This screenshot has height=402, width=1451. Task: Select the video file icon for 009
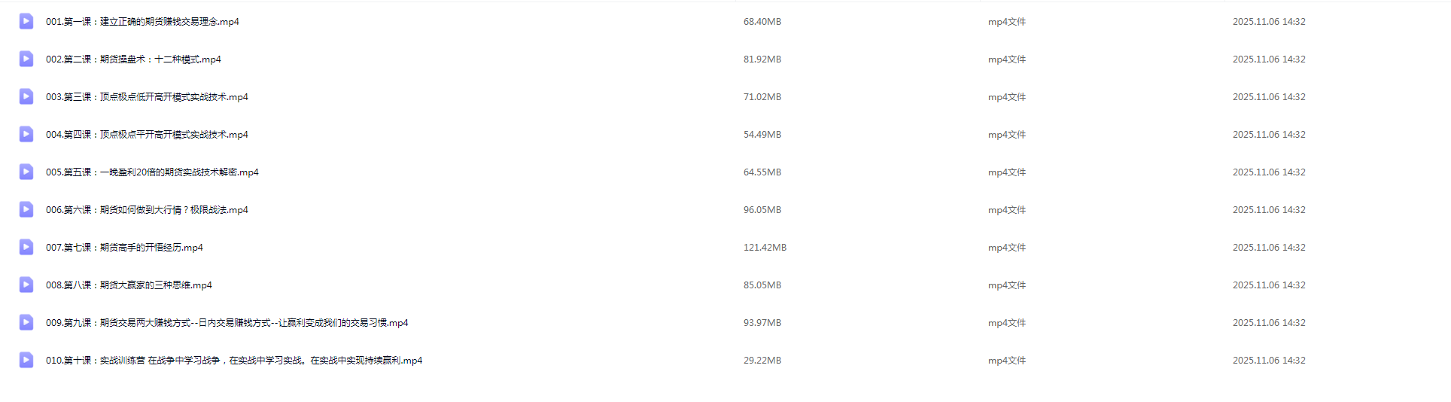(x=26, y=322)
